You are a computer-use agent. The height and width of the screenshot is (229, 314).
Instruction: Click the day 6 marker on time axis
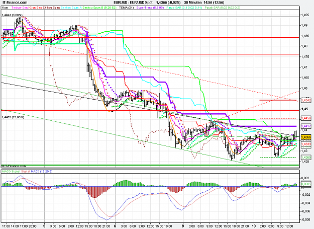coord(115,226)
